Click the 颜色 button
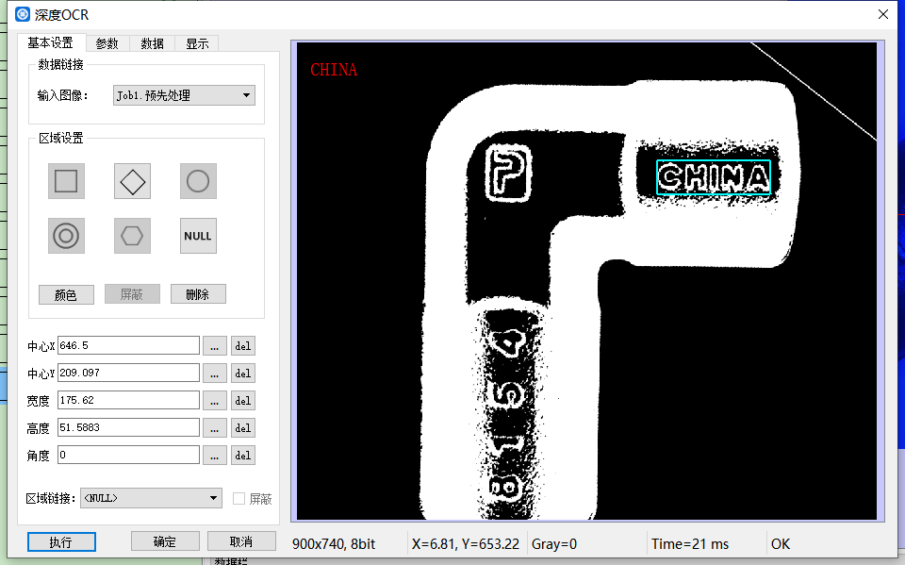This screenshot has height=565, width=905. click(x=66, y=294)
